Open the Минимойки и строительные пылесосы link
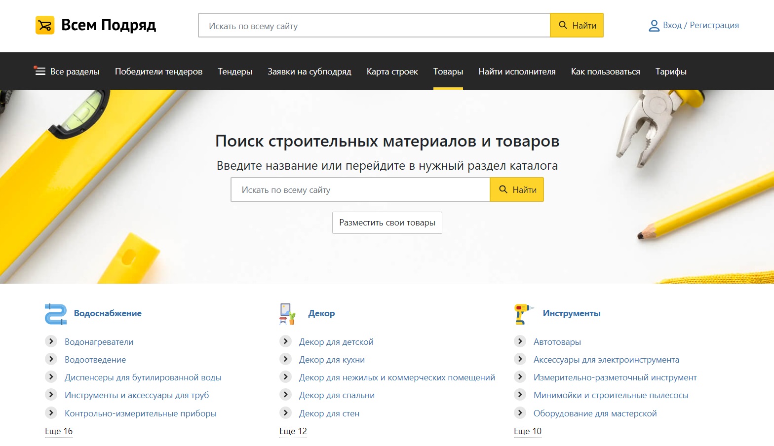Image resolution: width=774 pixels, height=446 pixels. click(611, 395)
